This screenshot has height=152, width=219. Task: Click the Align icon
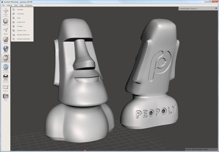click(x=13, y=18)
